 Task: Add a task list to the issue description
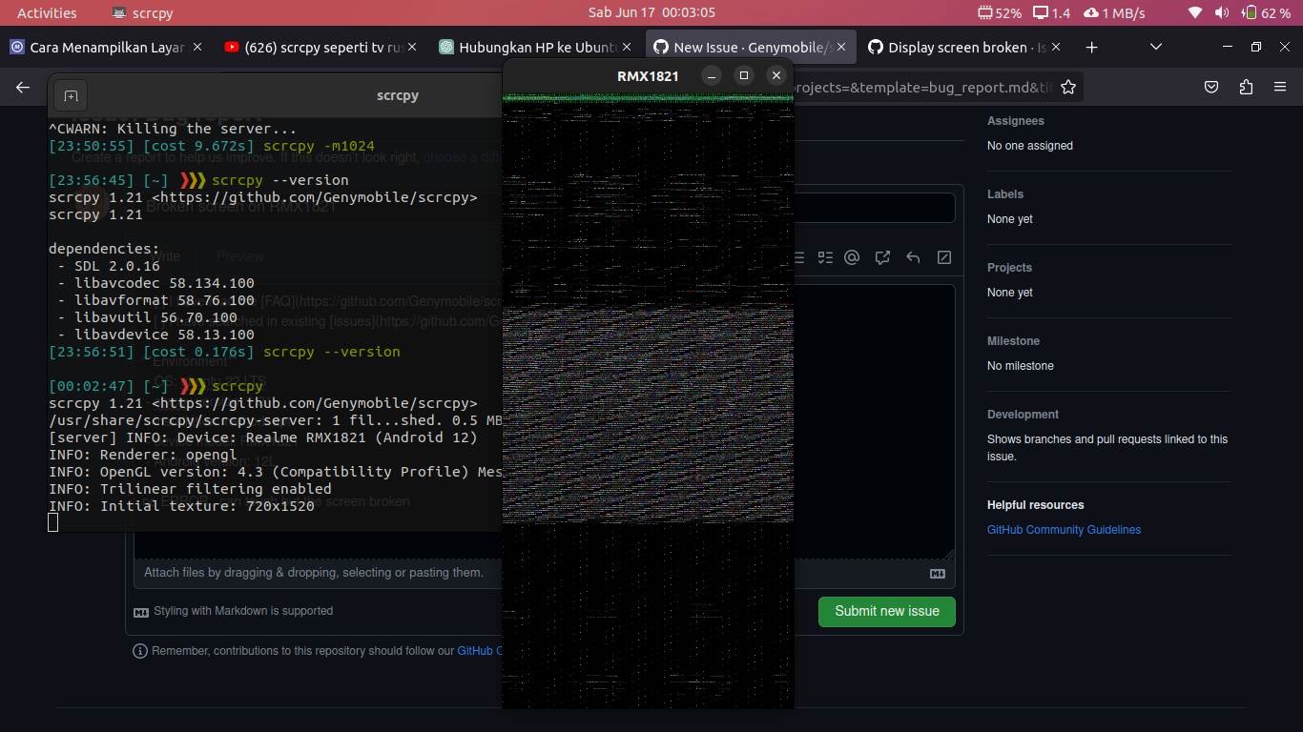click(x=825, y=257)
